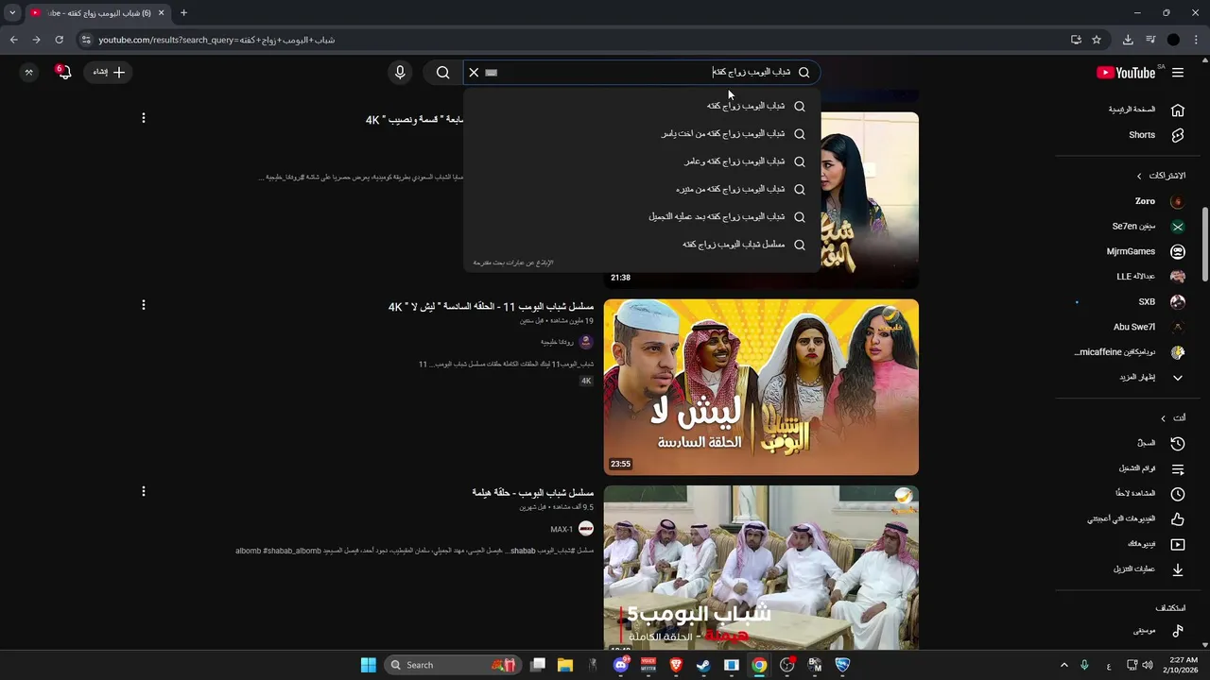Screen dimensions: 1210x680
Task: Click the Chrome address bar URL
Action: tap(216, 40)
